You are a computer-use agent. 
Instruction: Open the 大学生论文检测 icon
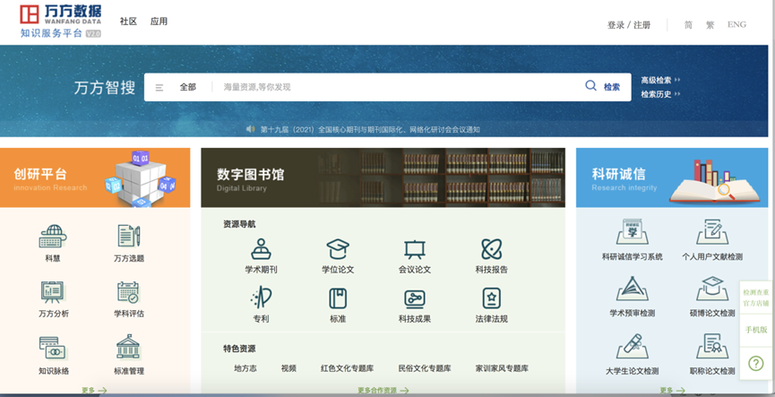click(x=633, y=346)
